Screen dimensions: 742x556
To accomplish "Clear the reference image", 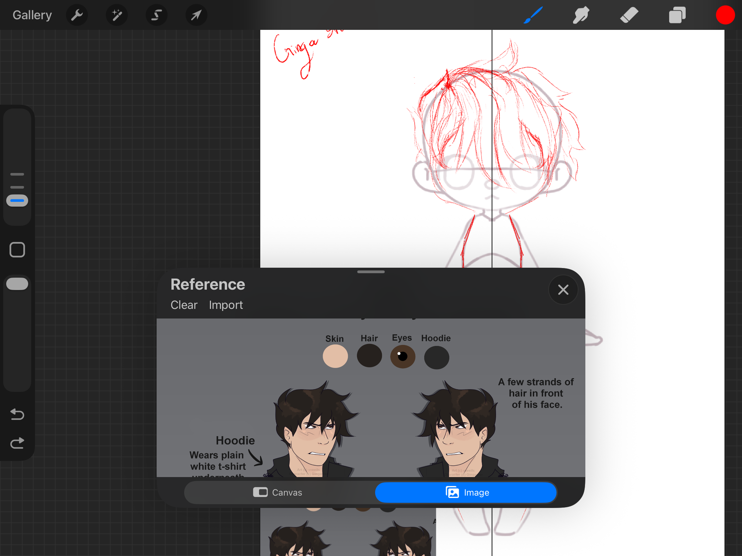I will click(x=184, y=305).
